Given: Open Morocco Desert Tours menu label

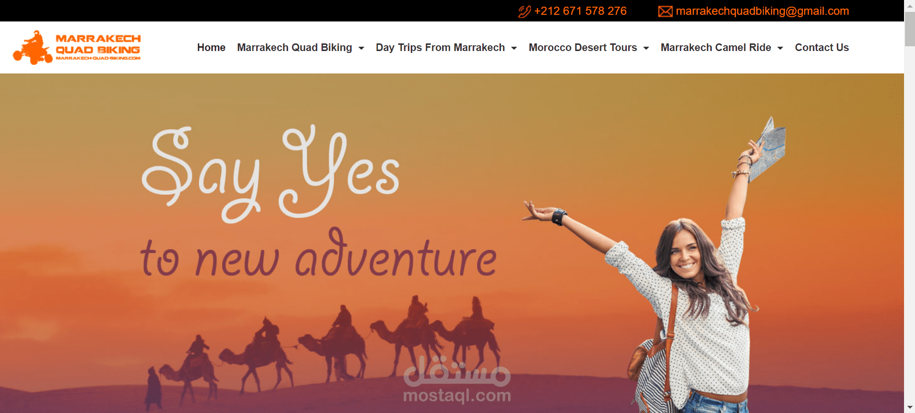Looking at the screenshot, I should (x=582, y=48).
